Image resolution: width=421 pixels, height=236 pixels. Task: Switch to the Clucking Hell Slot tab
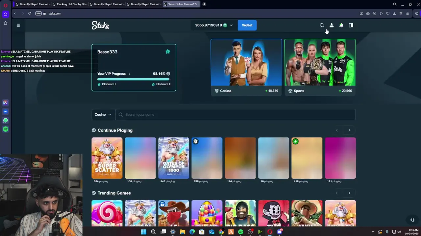(70, 4)
